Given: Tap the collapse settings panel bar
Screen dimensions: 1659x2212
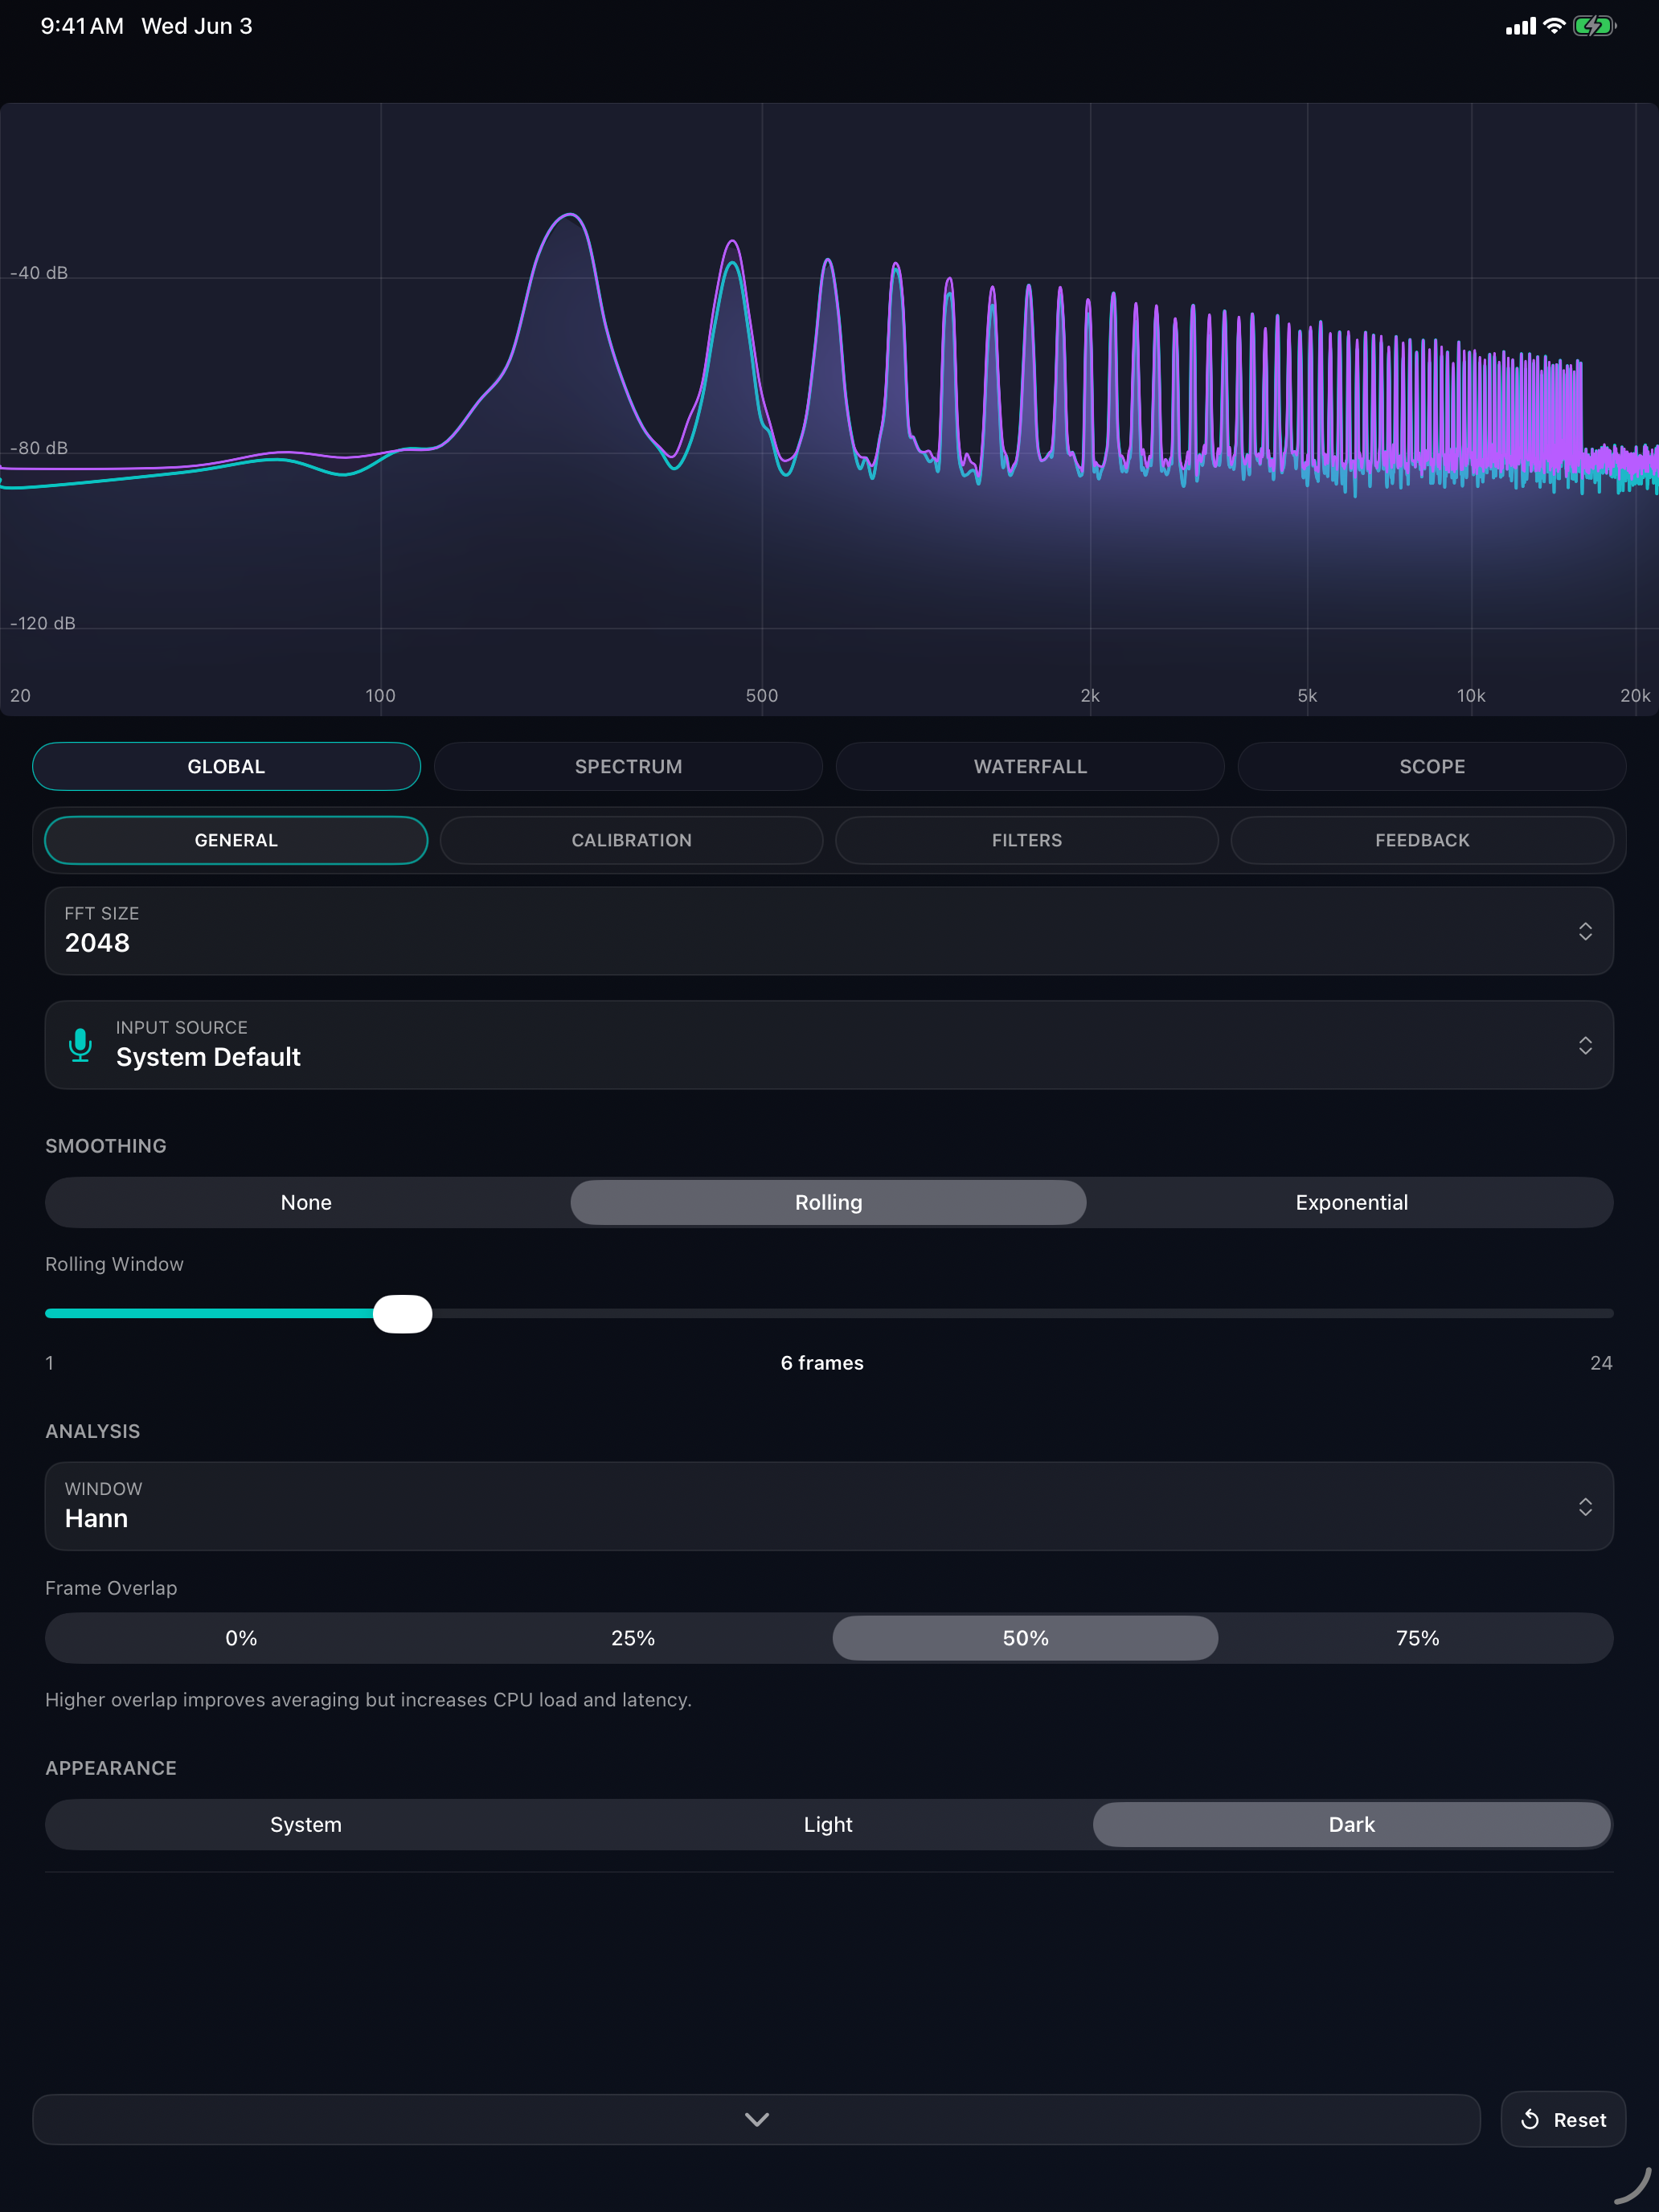Looking at the screenshot, I should click(756, 2119).
